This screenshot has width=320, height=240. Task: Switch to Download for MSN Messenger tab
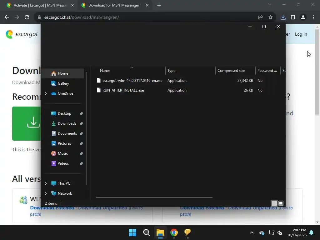[x=115, y=5]
